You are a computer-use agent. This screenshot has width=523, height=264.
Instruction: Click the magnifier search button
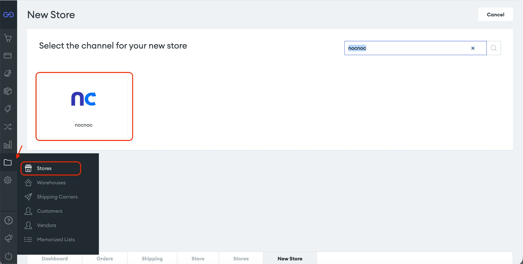(x=494, y=48)
